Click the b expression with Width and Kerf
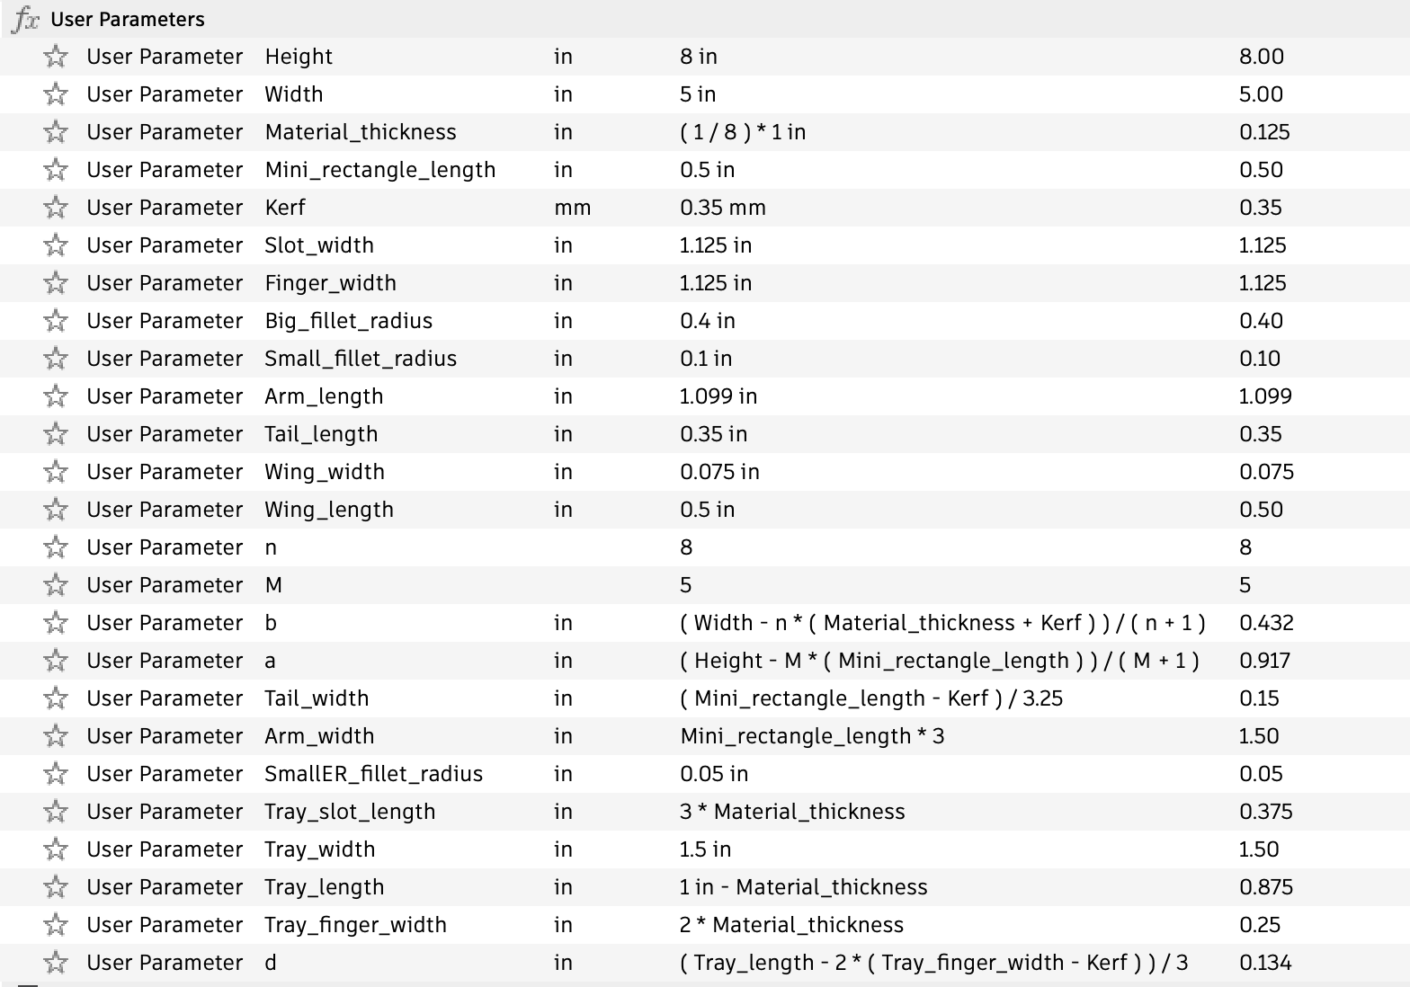 click(x=943, y=623)
